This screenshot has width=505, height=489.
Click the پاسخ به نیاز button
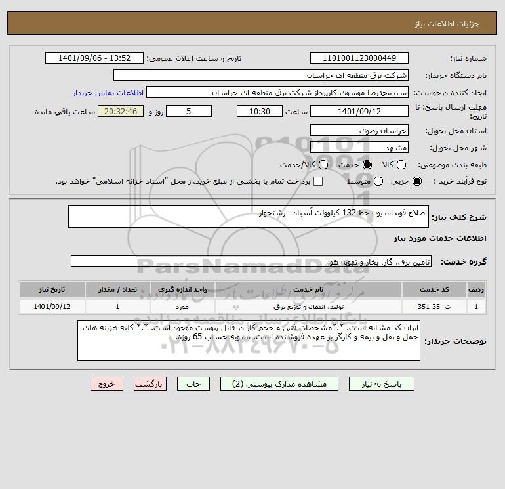coord(381,384)
